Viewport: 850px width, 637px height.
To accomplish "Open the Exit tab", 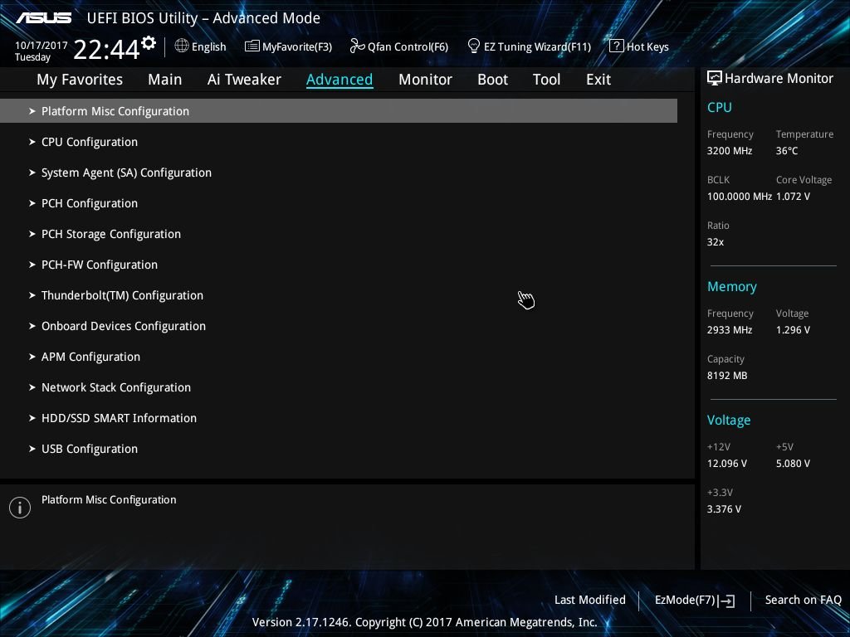I will 598,80.
